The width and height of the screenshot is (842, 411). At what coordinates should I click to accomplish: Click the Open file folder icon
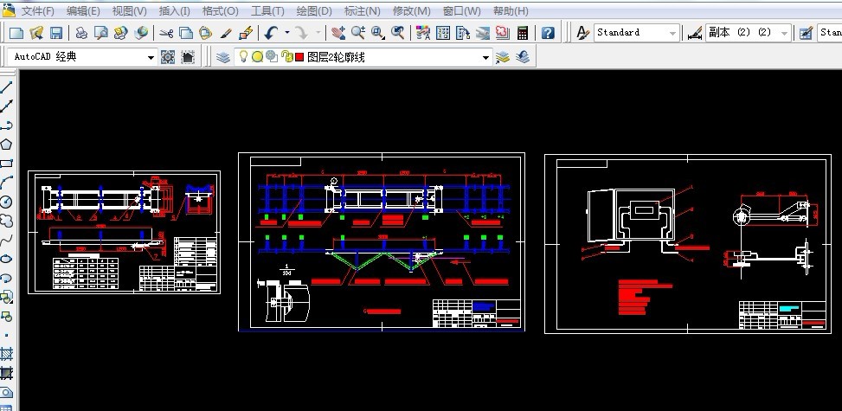[36, 33]
